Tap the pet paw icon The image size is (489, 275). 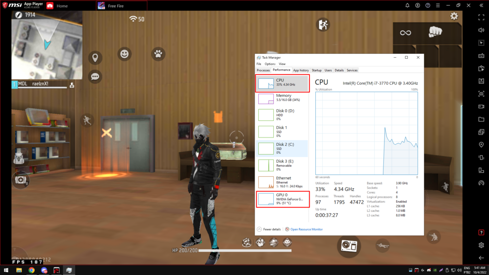(158, 54)
